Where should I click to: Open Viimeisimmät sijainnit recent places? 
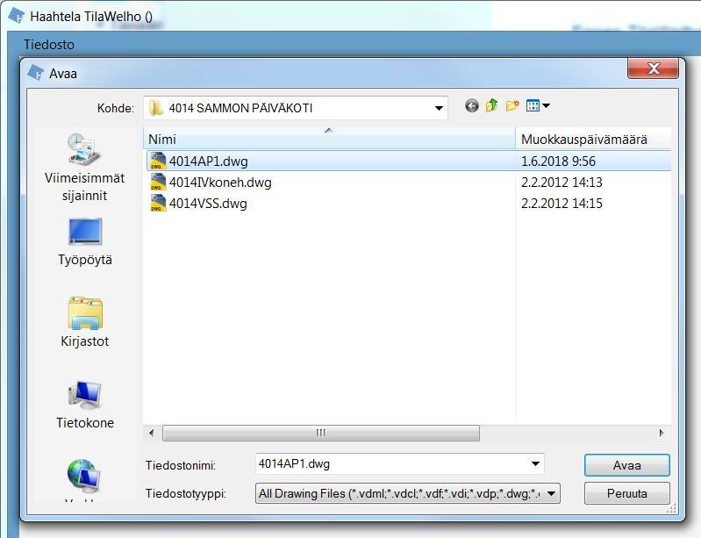click(84, 169)
